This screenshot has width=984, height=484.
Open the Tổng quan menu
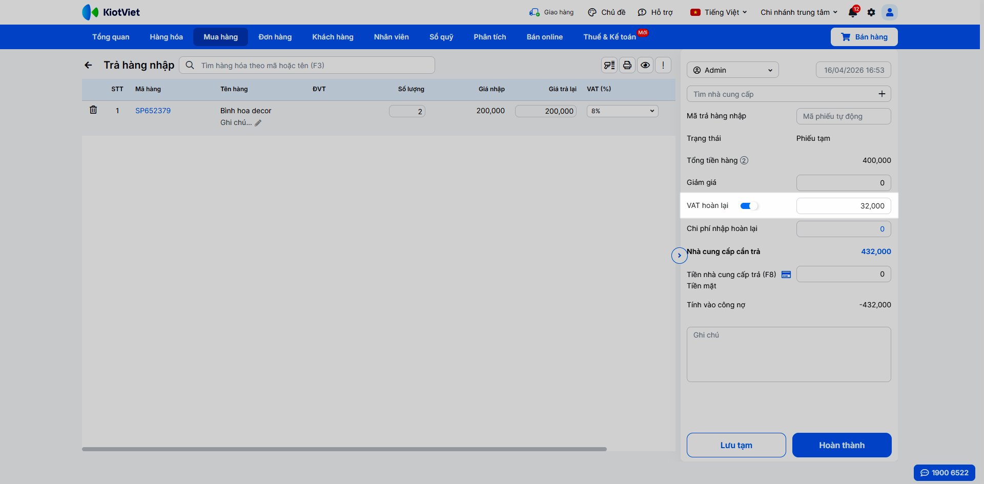pyautogui.click(x=111, y=37)
